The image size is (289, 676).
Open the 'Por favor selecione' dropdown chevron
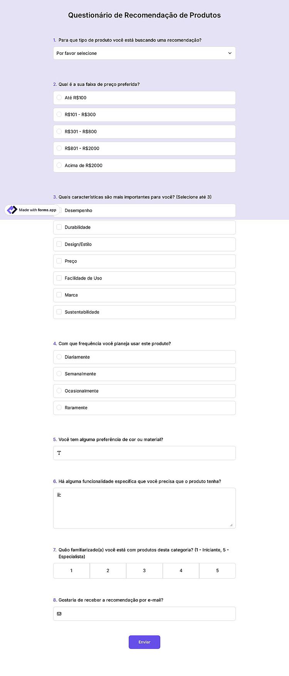[230, 53]
